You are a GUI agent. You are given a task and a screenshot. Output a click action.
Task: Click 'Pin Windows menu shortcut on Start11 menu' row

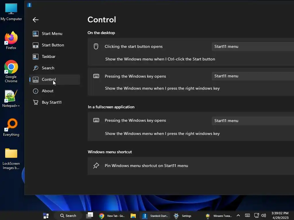191,166
